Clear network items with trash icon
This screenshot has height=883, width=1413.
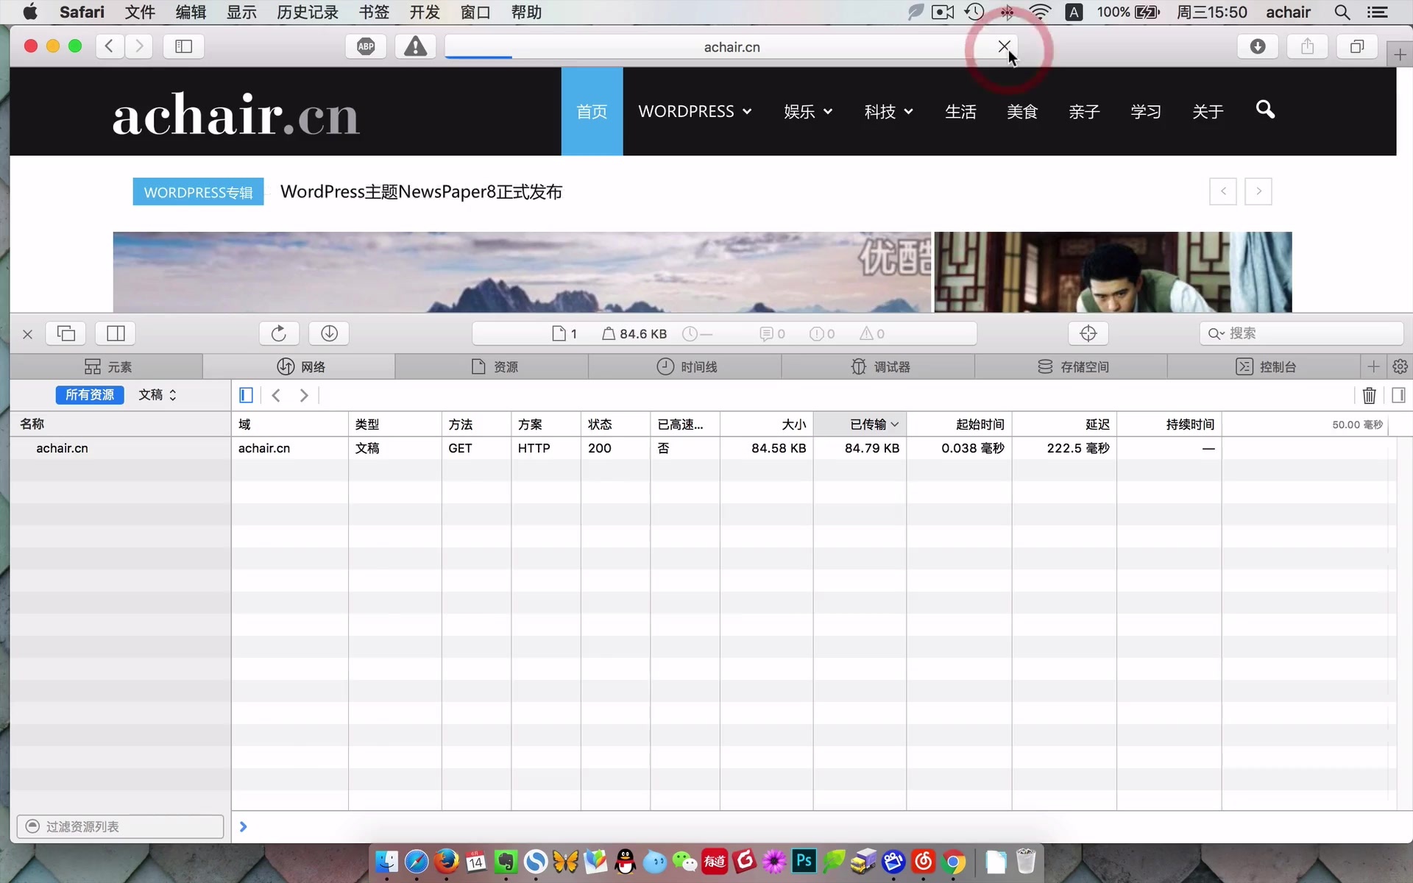1369,395
